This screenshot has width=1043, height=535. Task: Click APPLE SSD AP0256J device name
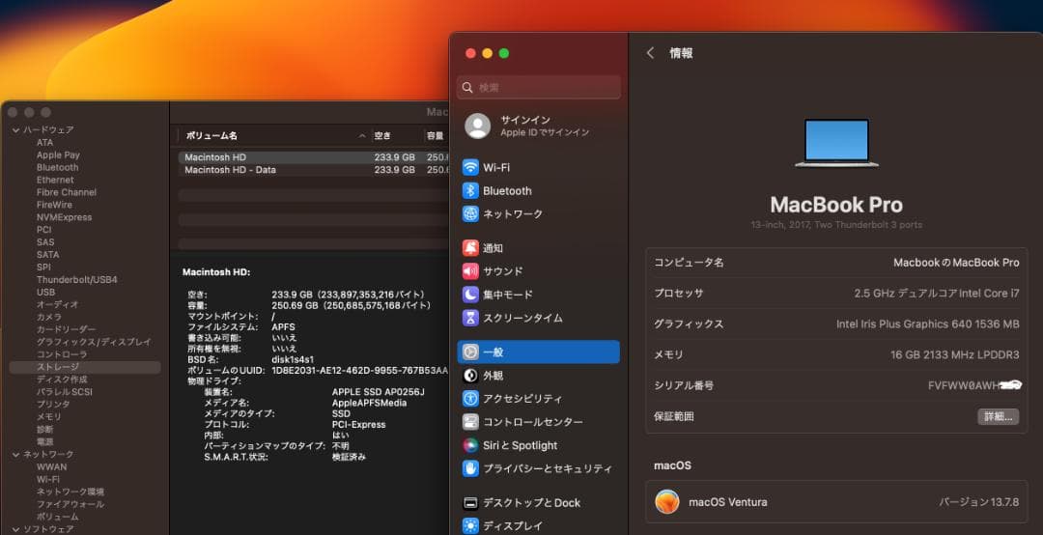pyautogui.click(x=378, y=392)
